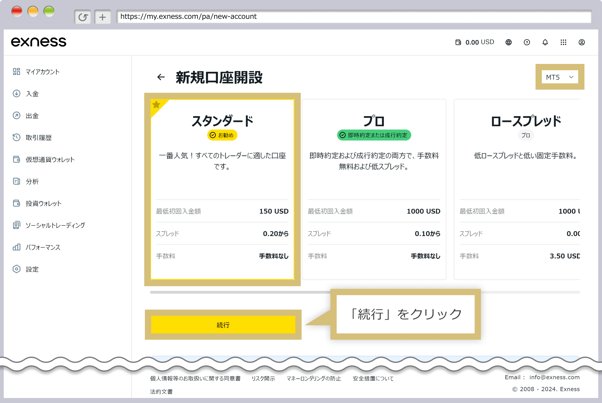Click the browser reload button
The width and height of the screenshot is (602, 403).
click(83, 17)
